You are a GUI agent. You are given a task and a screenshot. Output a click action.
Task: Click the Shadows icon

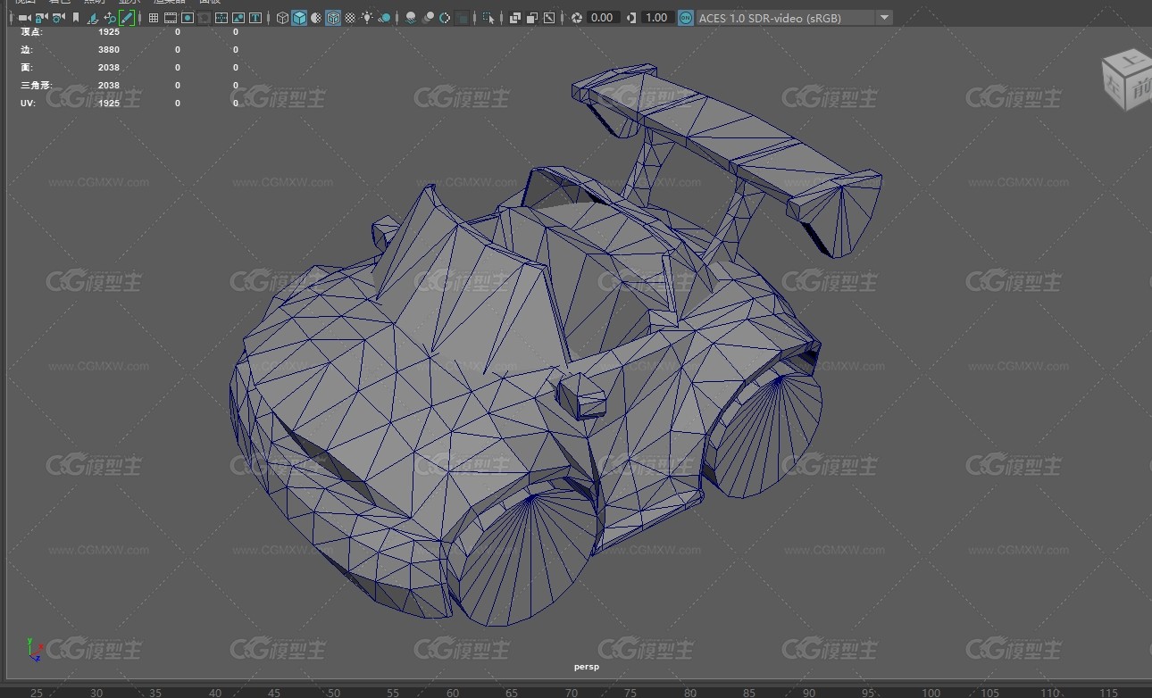coord(384,18)
